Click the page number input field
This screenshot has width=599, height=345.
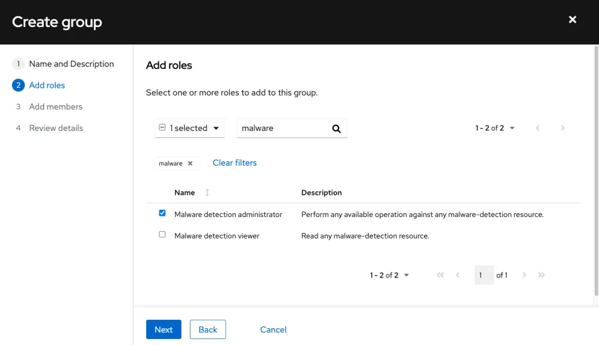[483, 275]
